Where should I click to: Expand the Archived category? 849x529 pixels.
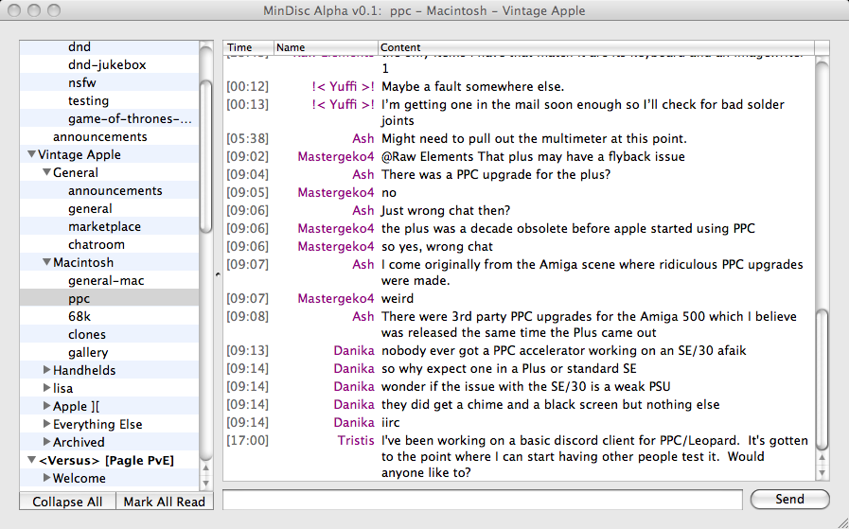(47, 443)
